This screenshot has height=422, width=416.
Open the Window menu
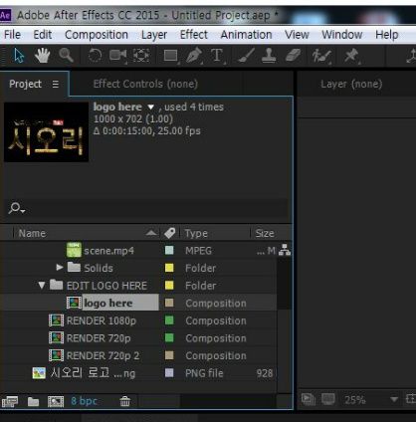coord(341,35)
